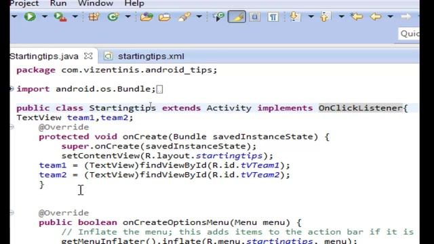Image resolution: width=434 pixels, height=244 pixels.
Task: Jump to Next Annotation
Action: click(295, 17)
